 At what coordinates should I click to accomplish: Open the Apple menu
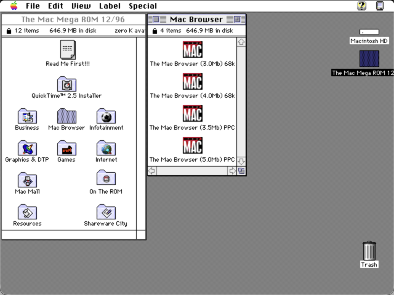pos(14,6)
